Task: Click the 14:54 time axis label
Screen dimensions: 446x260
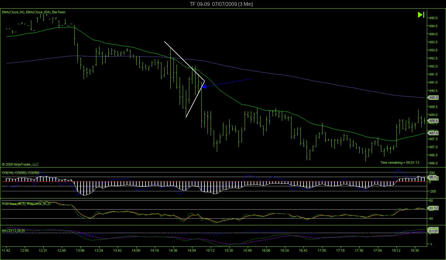Action: [192, 250]
